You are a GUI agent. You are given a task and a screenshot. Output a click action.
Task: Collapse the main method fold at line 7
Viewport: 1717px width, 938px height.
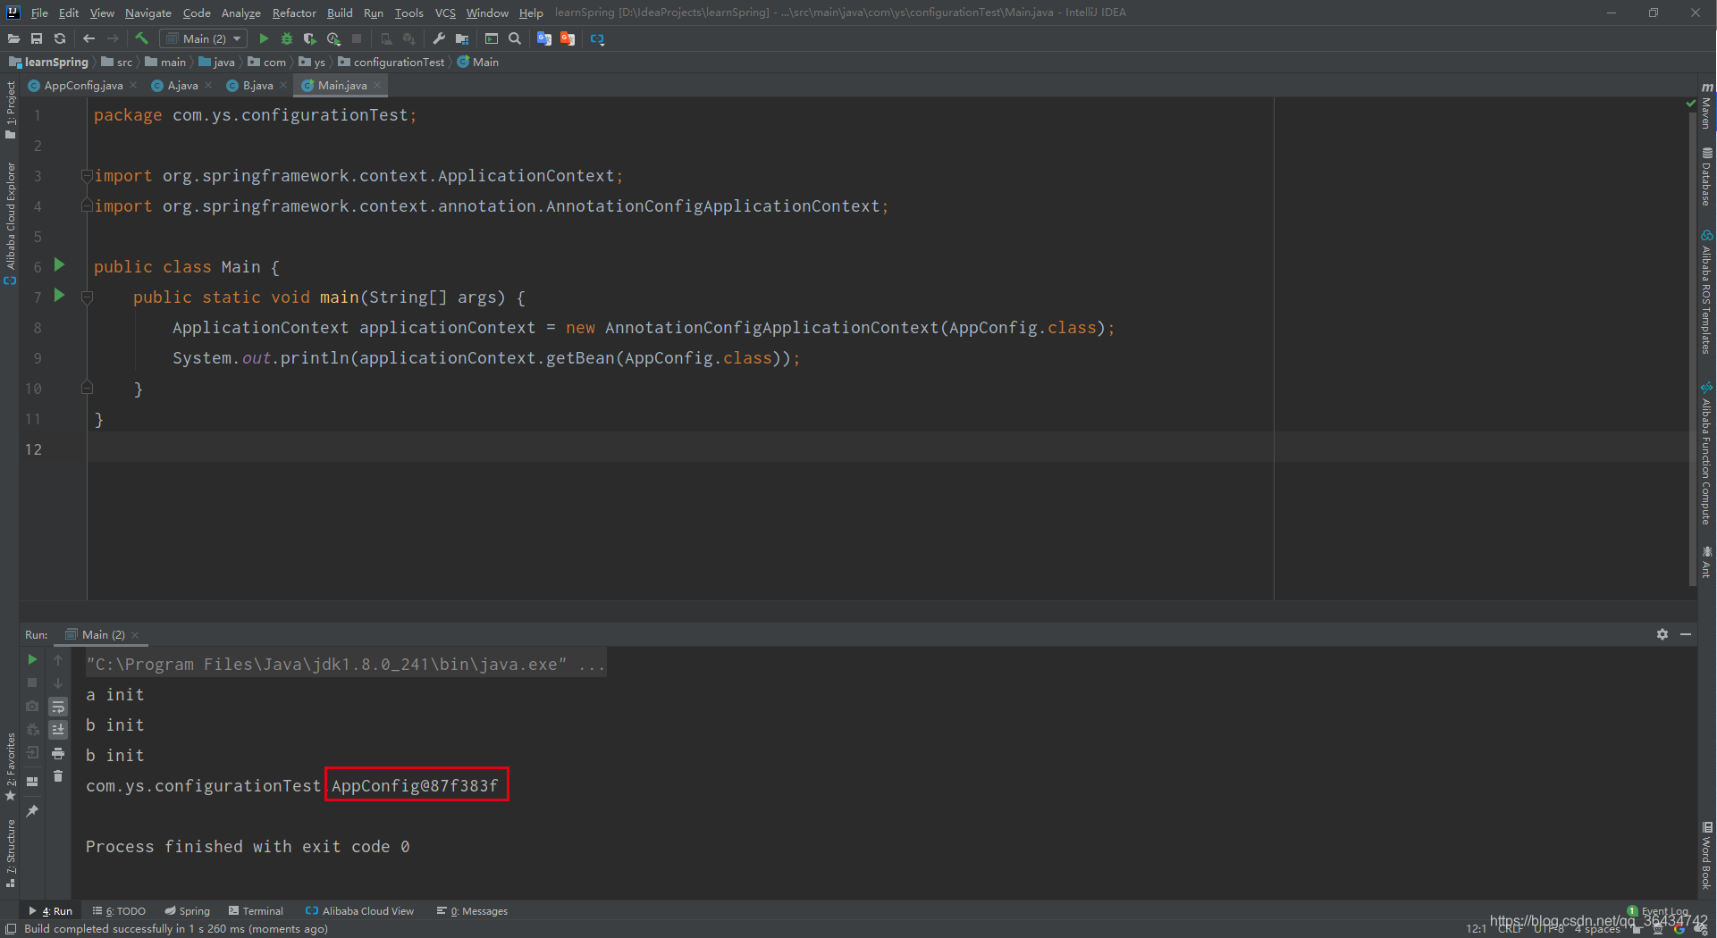pos(87,297)
